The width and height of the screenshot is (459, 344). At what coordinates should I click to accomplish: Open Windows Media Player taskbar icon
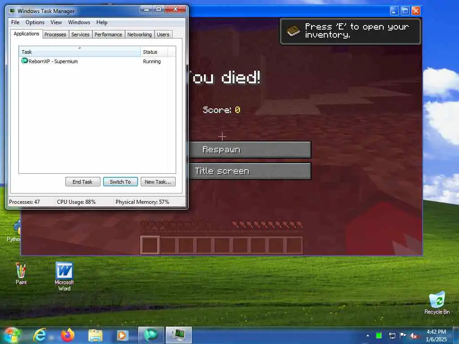(122, 335)
